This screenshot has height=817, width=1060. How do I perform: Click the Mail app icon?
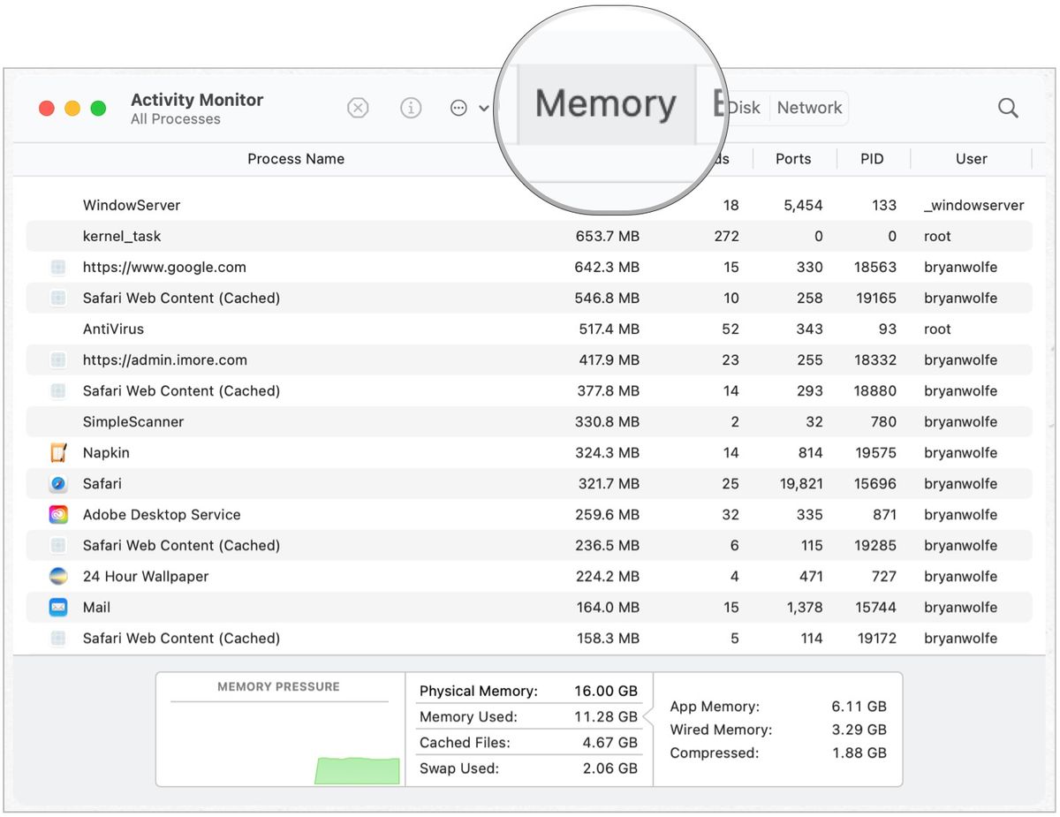point(58,607)
